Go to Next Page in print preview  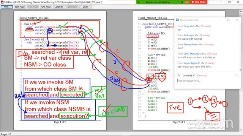[20, 7]
